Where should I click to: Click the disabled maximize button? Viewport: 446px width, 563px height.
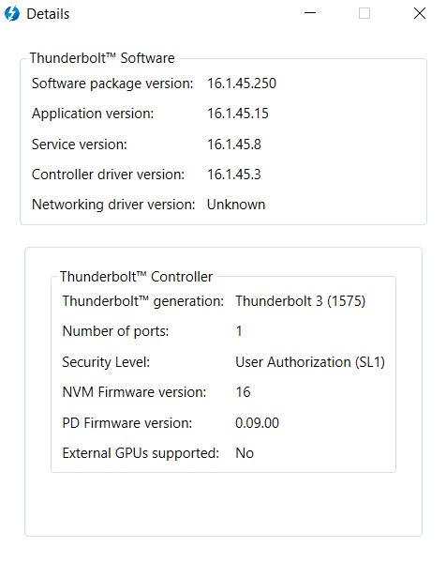coord(364,13)
